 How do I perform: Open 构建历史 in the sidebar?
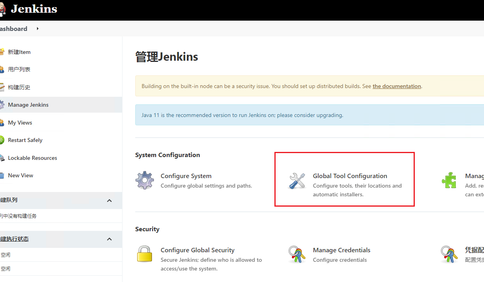[x=19, y=87]
